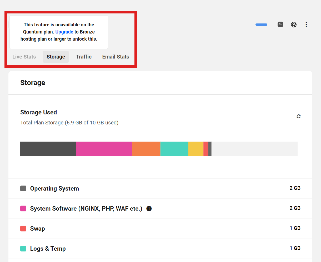
Task: Click the blue pill button at top
Action: tap(261, 25)
